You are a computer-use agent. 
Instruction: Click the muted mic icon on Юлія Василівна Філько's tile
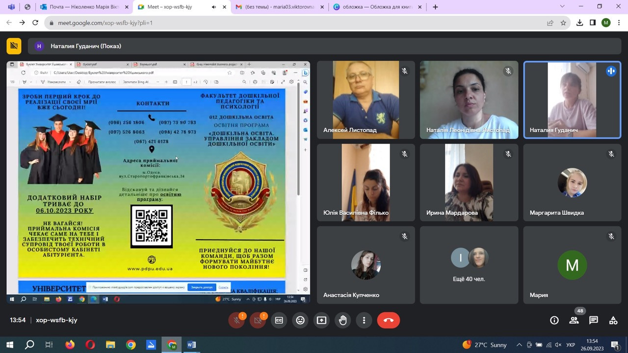(x=405, y=153)
